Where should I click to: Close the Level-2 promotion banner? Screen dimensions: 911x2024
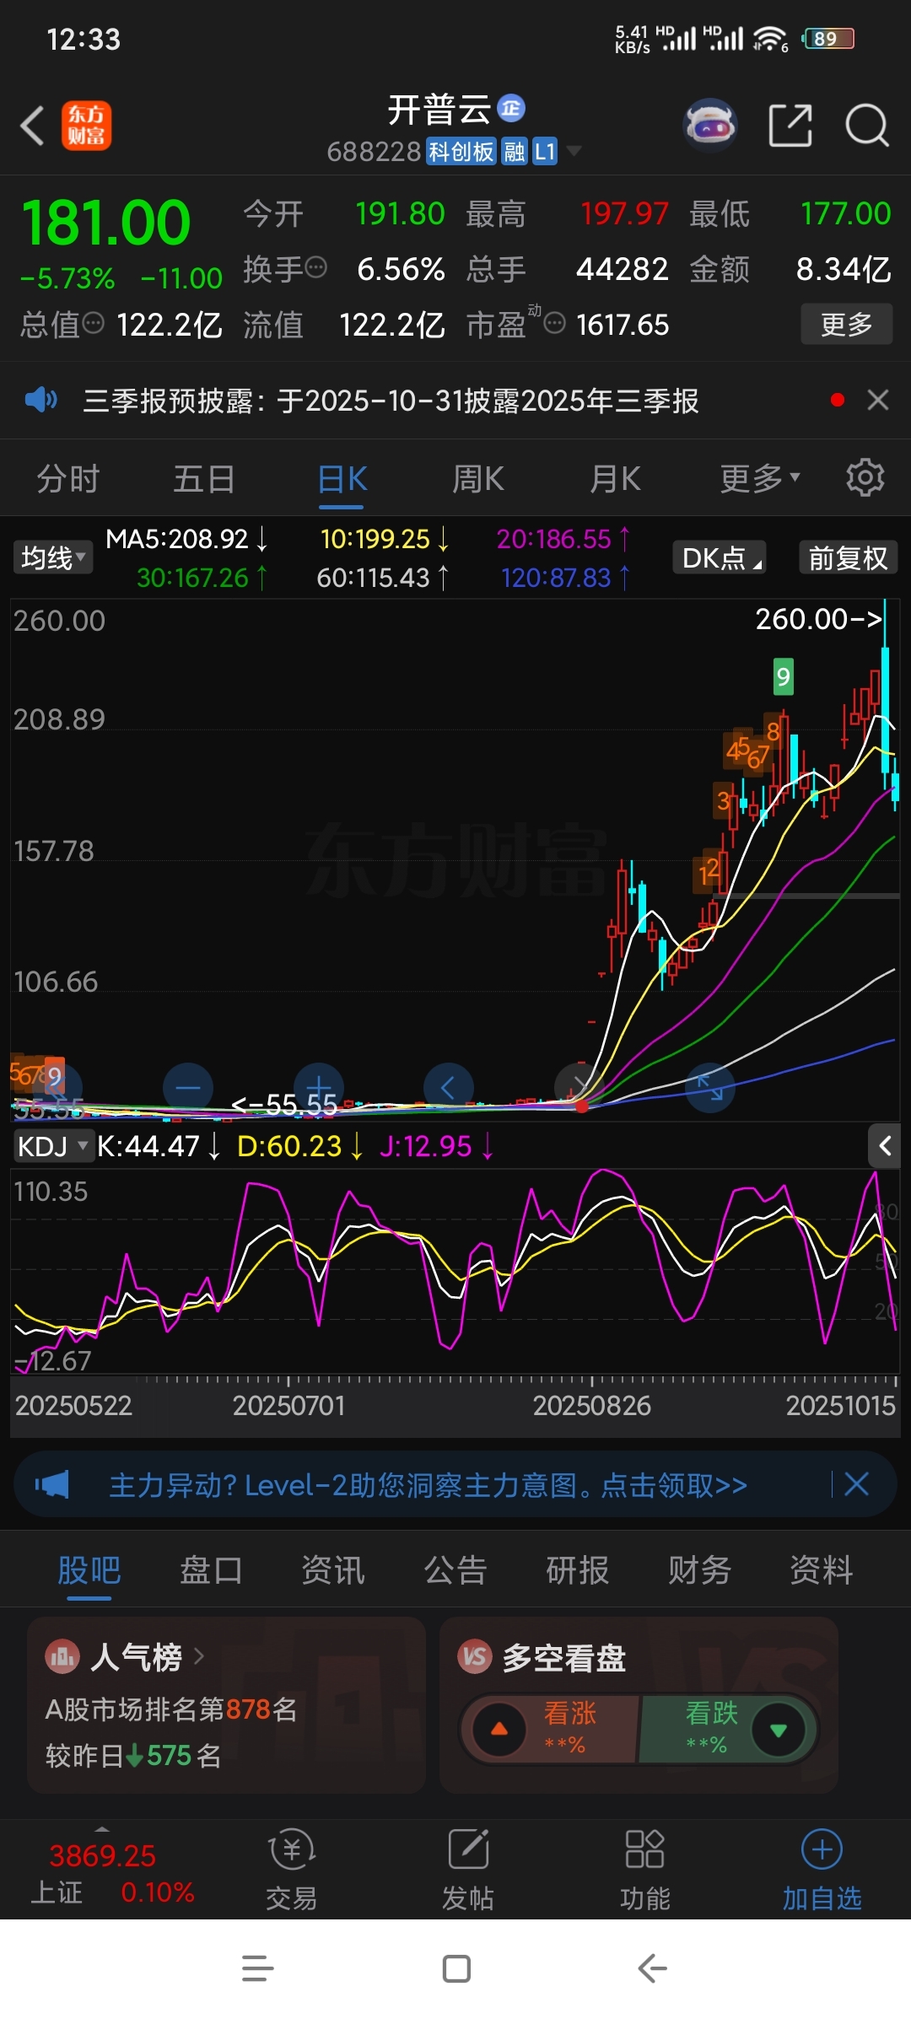[856, 1484]
